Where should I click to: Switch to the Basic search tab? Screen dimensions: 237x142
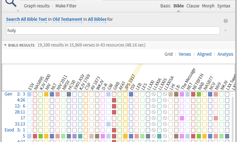point(165,6)
